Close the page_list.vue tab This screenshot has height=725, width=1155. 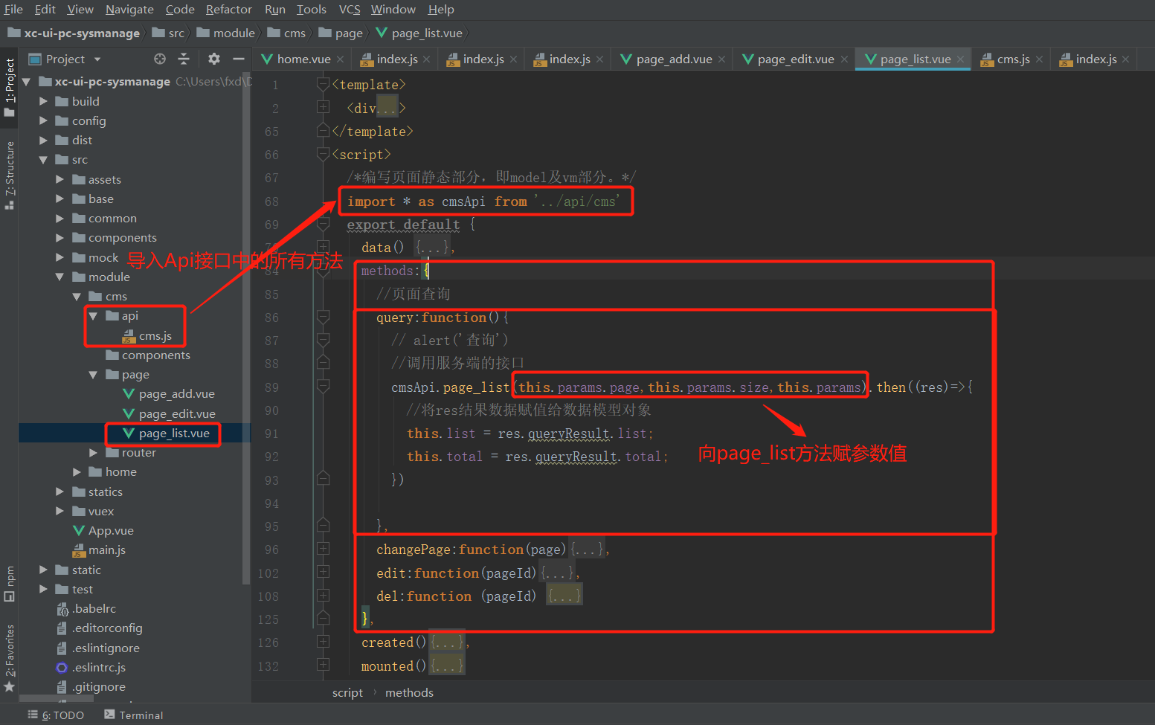(960, 59)
